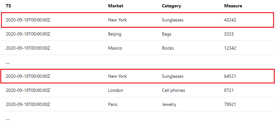This screenshot has width=276, height=127.
Task: Click the measure value 3333
Action: click(x=229, y=34)
